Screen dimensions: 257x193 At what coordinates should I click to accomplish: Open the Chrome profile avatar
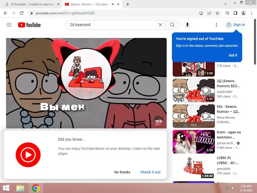pyautogui.click(x=243, y=13)
